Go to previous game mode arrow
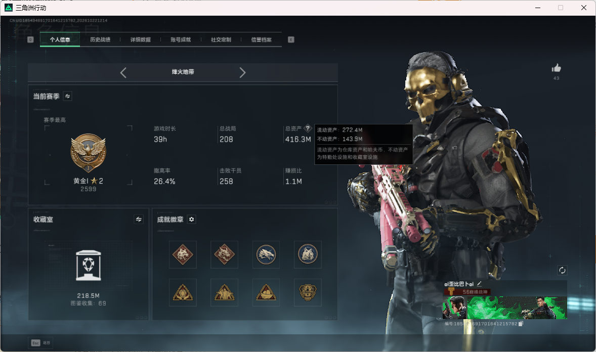Screen dimensions: 596x352 [x=123, y=73]
